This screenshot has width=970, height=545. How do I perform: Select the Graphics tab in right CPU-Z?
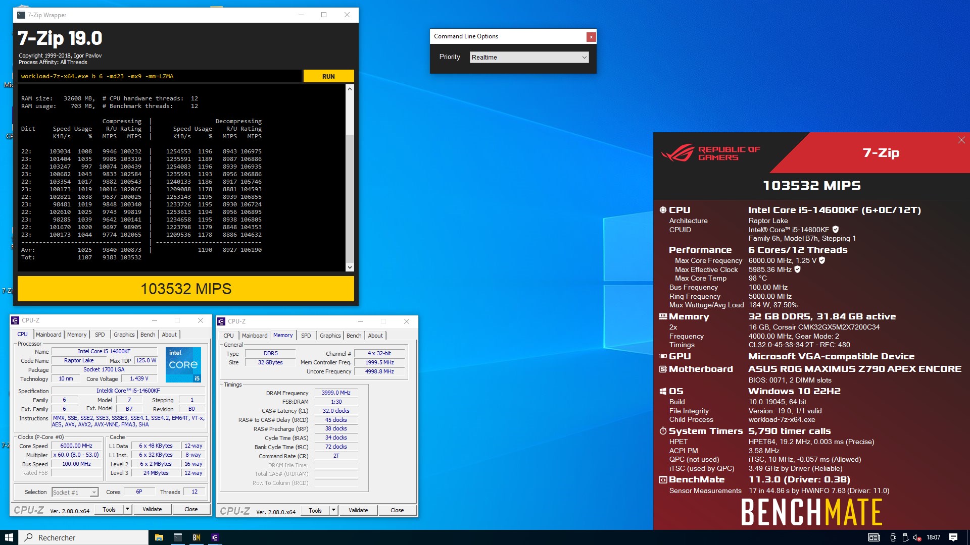click(x=330, y=336)
